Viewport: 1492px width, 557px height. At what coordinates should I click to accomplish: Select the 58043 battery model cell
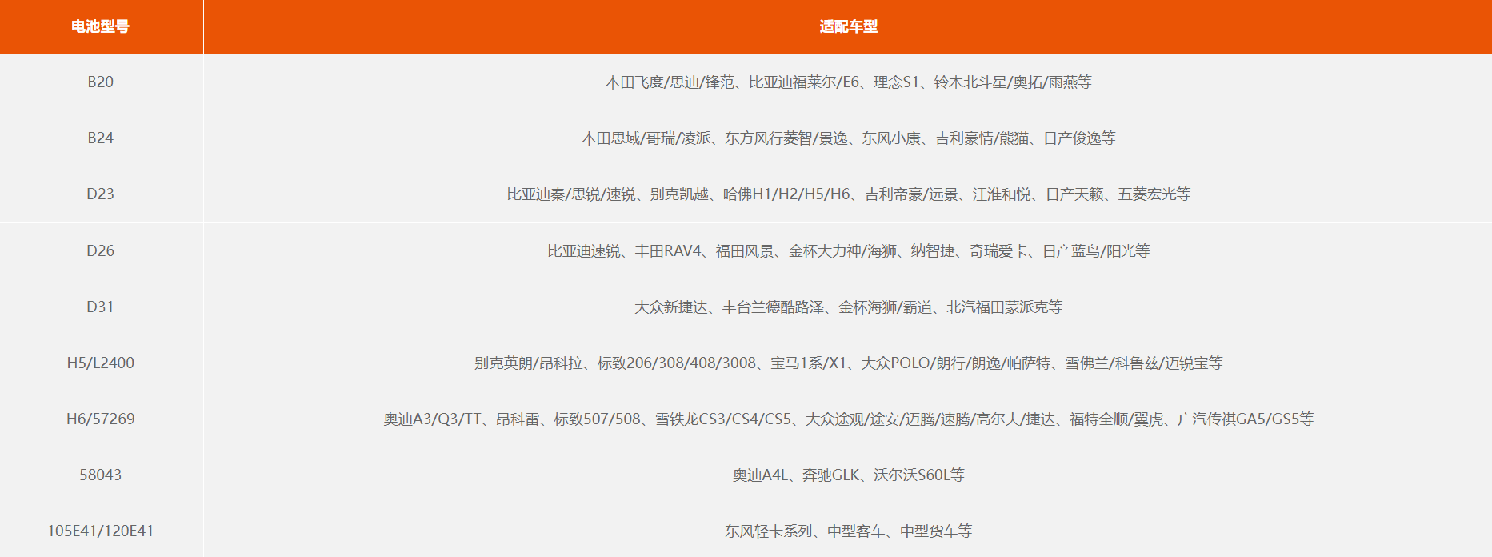tap(101, 475)
